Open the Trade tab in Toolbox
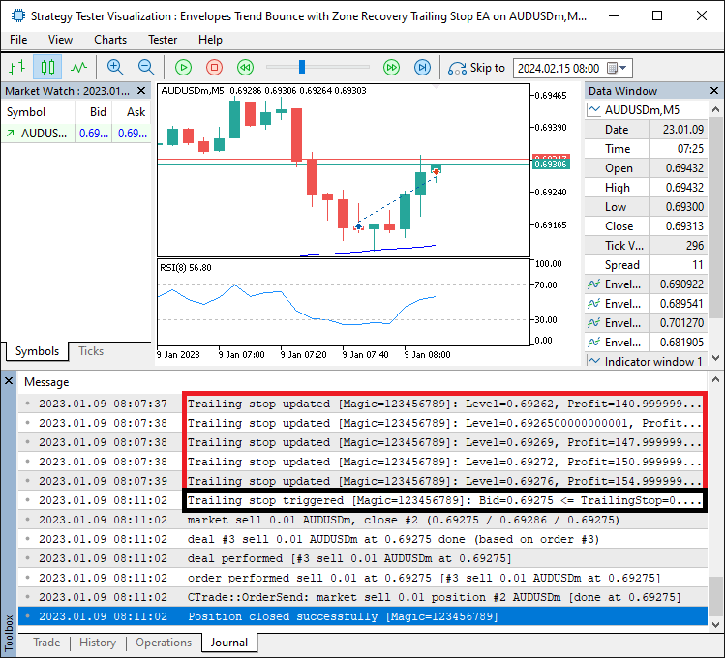 coord(46,643)
